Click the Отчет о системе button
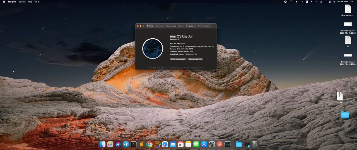The height and width of the screenshot is (150, 357). pyautogui.click(x=178, y=59)
